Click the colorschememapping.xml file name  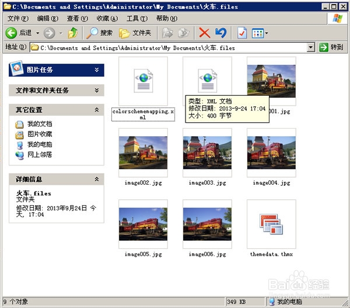[143, 115]
